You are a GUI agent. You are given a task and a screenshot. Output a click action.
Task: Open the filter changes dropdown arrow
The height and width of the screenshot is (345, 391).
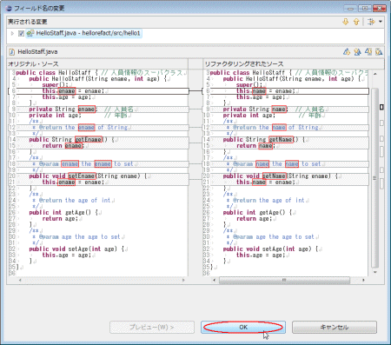381,22
